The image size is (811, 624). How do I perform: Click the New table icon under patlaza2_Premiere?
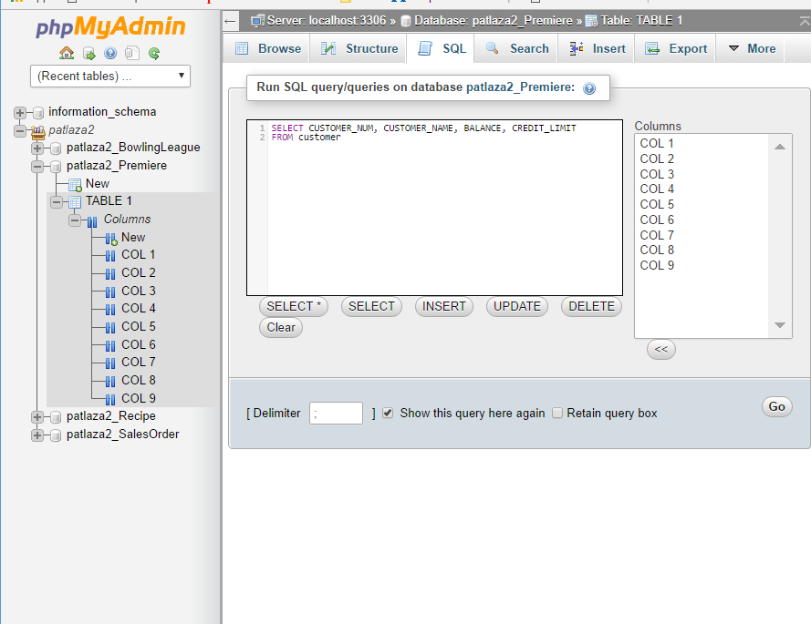pyautogui.click(x=75, y=184)
